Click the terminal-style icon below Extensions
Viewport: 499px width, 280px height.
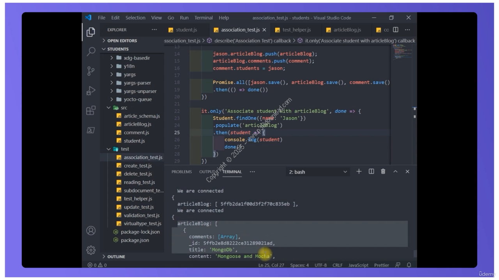pyautogui.click(x=91, y=130)
